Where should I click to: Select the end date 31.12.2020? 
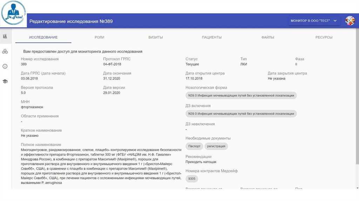(111, 78)
